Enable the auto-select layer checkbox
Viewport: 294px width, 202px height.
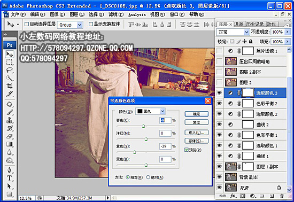pyautogui.click(x=27, y=24)
